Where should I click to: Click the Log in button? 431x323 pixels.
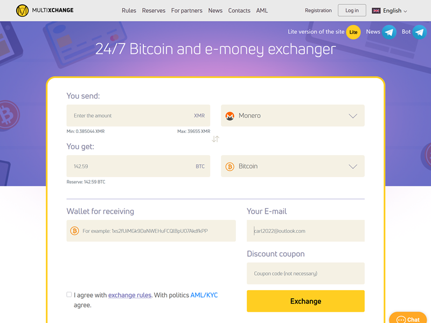(352, 10)
